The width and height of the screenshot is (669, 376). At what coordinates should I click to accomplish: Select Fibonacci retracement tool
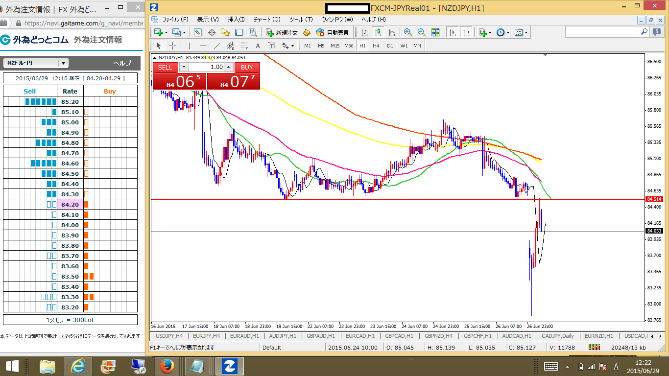pos(244,46)
